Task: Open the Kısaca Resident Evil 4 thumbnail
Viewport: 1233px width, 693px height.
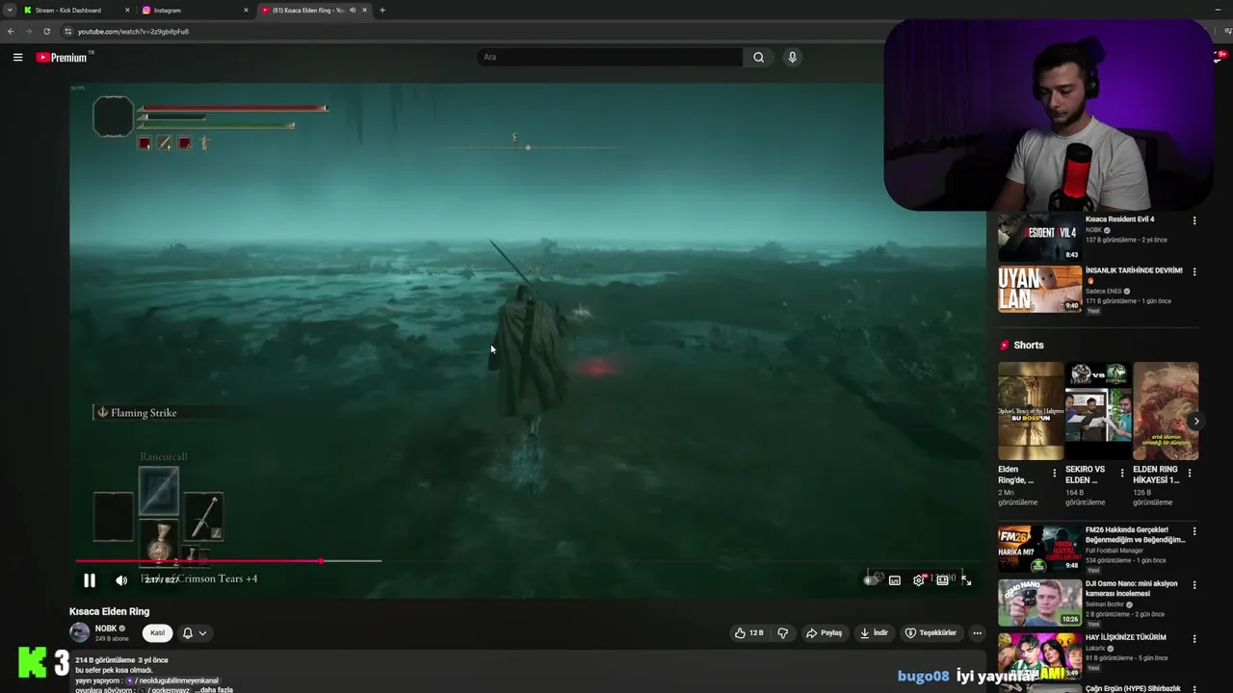Action: 1039,237
